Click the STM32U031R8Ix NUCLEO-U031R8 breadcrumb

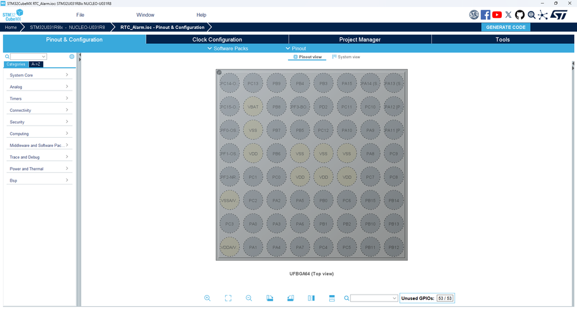pyautogui.click(x=68, y=27)
